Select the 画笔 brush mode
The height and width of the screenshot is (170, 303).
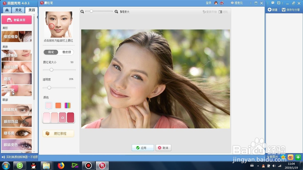pyautogui.click(x=51, y=52)
